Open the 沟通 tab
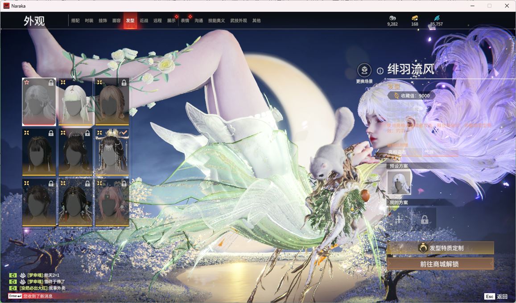Screen dimensions: 516x303 pos(198,20)
